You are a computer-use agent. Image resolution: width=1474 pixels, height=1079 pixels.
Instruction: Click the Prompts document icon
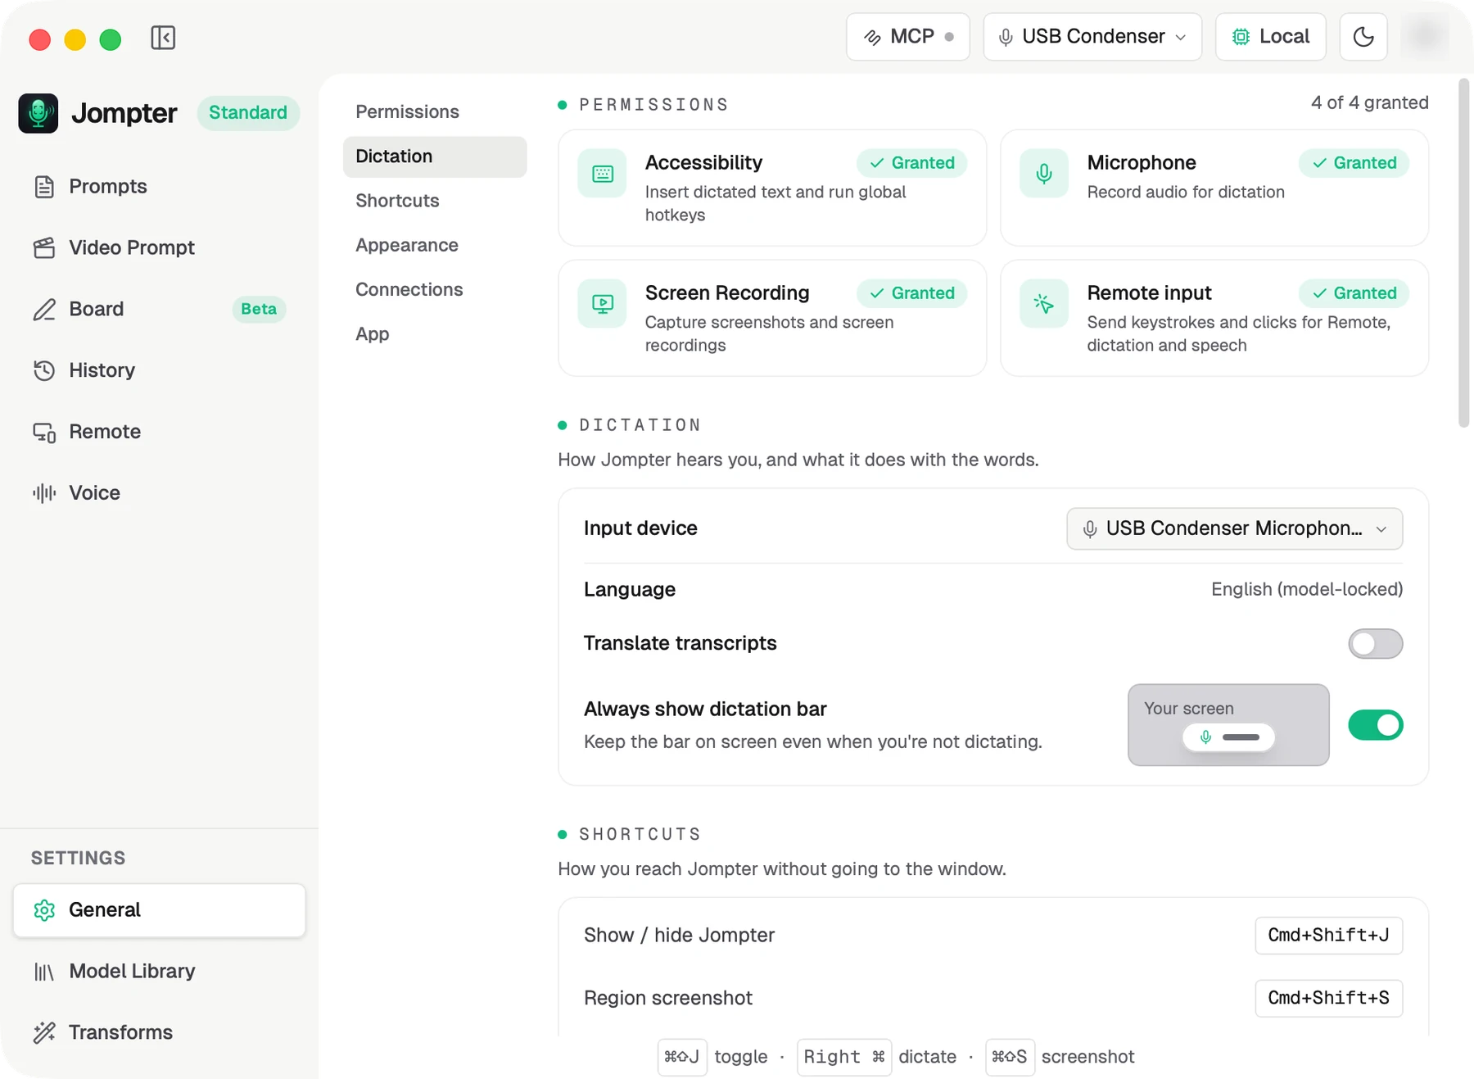click(x=44, y=187)
